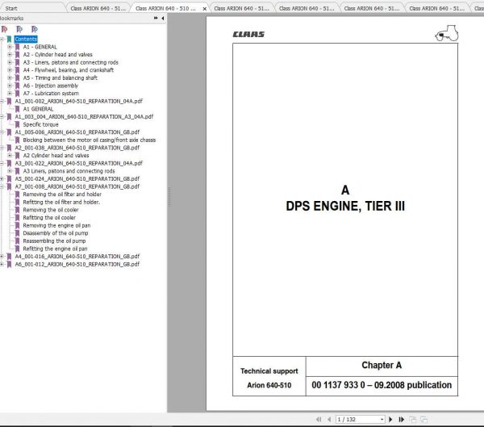Screen dimensions: 484x427
Task: Click the third bookmark toolbar icon
Action: point(34,29)
